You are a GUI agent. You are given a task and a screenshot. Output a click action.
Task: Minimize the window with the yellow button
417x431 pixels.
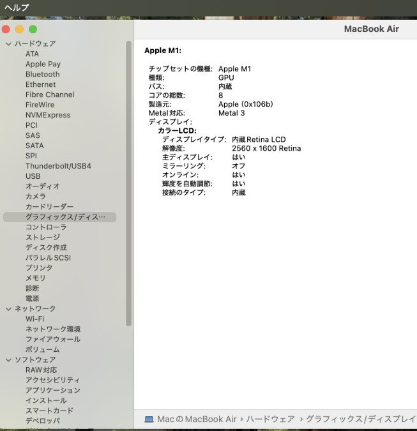(x=19, y=29)
